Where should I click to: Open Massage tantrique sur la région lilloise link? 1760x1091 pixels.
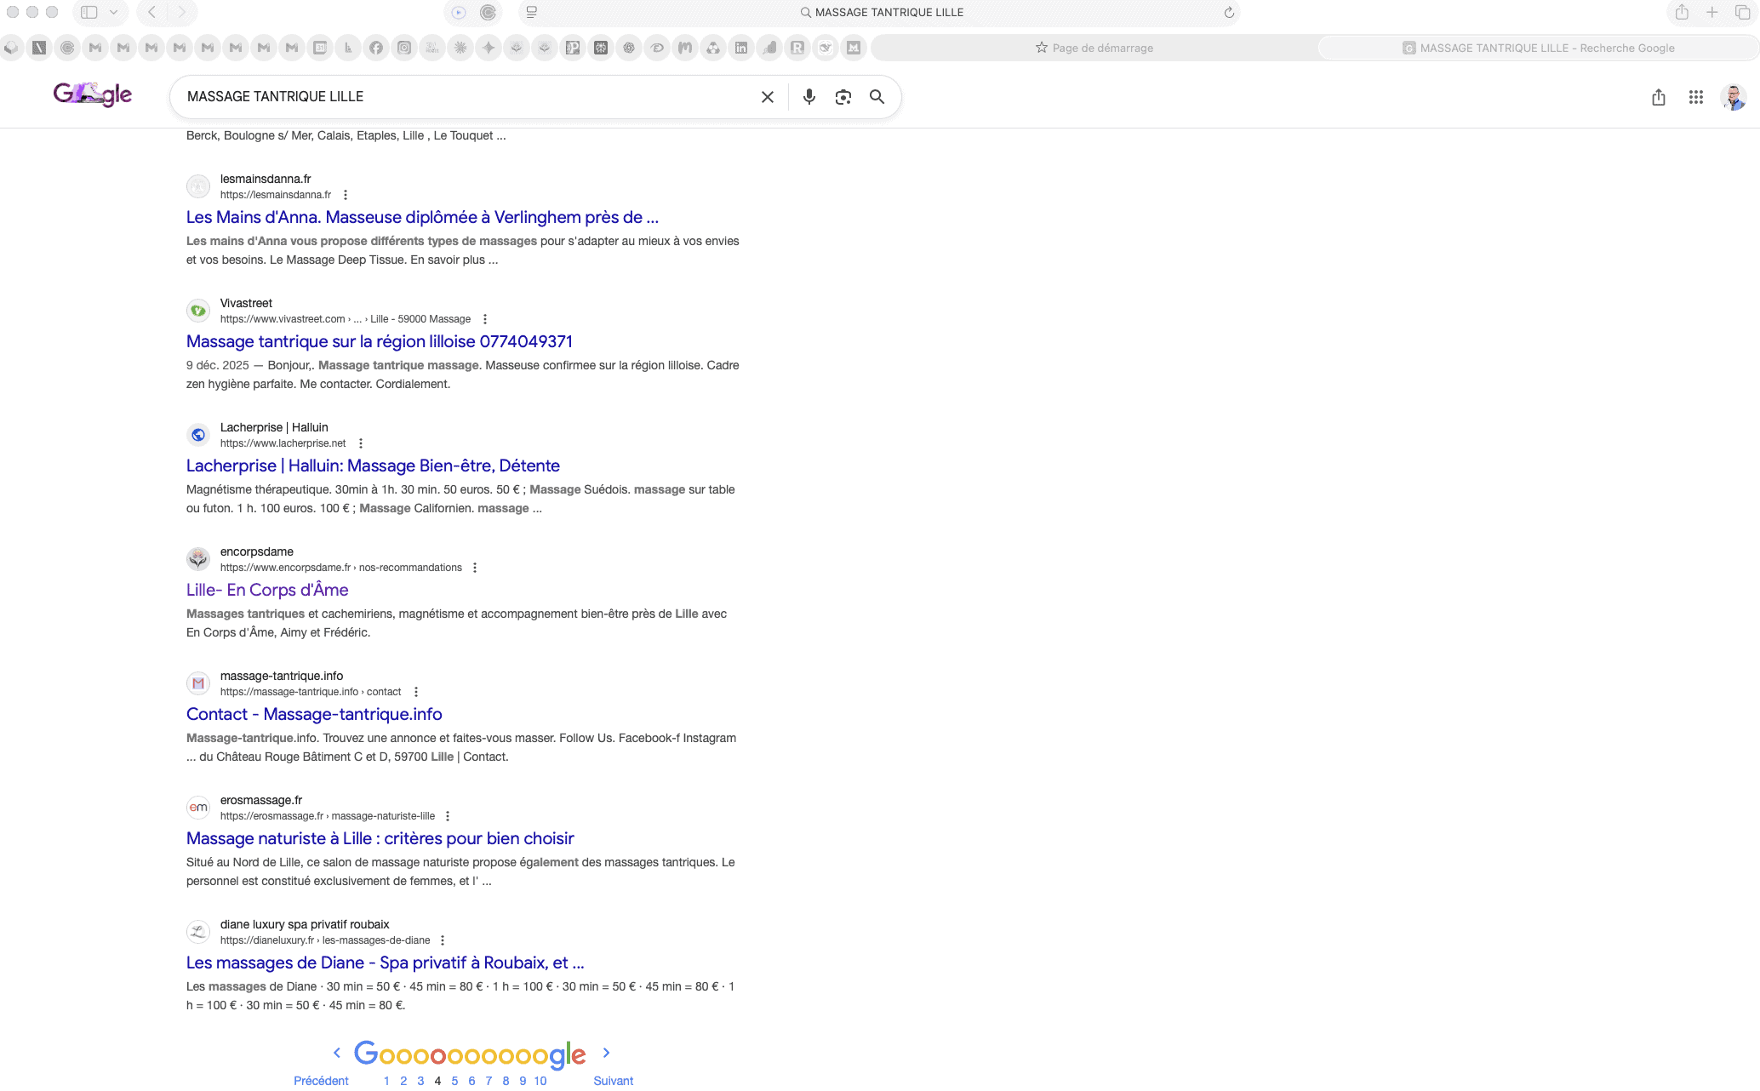click(380, 341)
